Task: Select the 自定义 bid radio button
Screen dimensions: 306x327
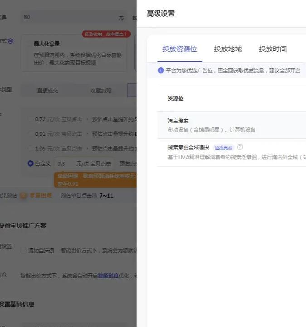Action: click(30, 163)
